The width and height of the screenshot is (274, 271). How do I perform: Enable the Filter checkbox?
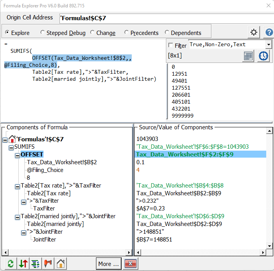tap(171, 45)
